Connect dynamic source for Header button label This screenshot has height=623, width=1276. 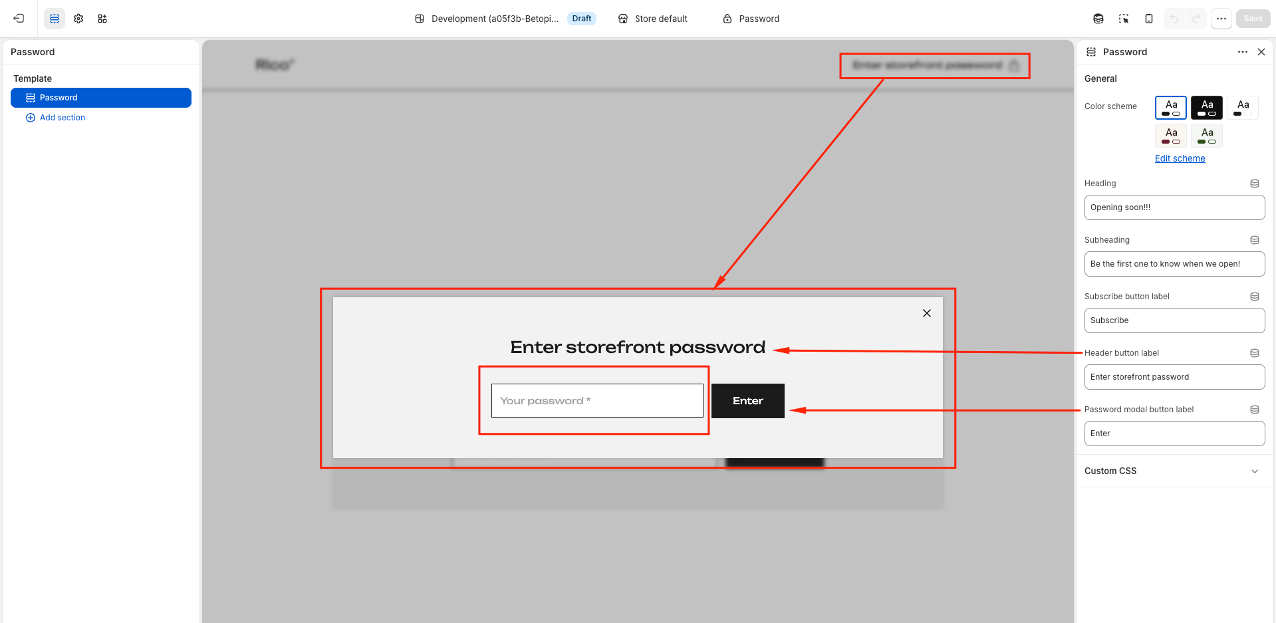pyautogui.click(x=1255, y=353)
